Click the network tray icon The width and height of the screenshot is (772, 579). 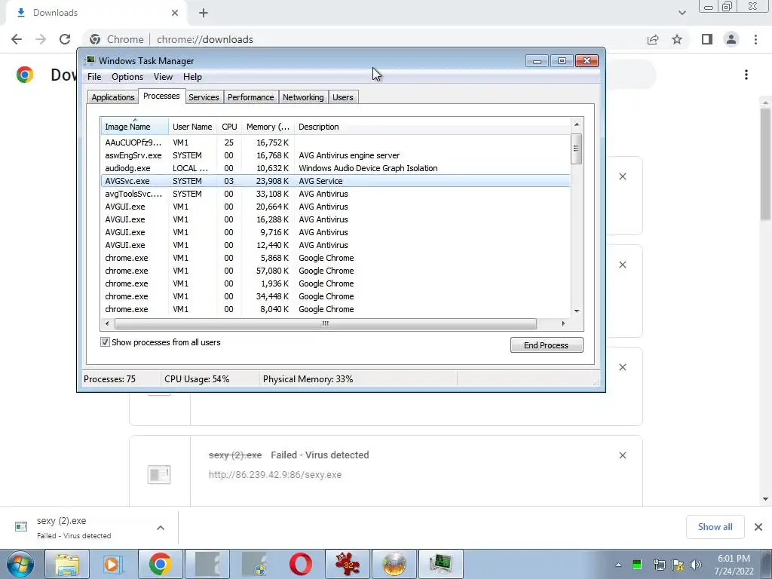coord(659,565)
